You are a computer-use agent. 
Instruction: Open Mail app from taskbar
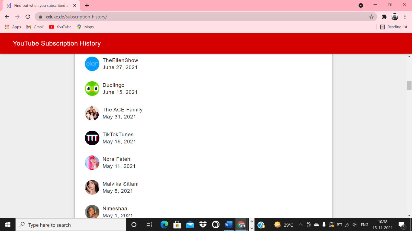190,225
